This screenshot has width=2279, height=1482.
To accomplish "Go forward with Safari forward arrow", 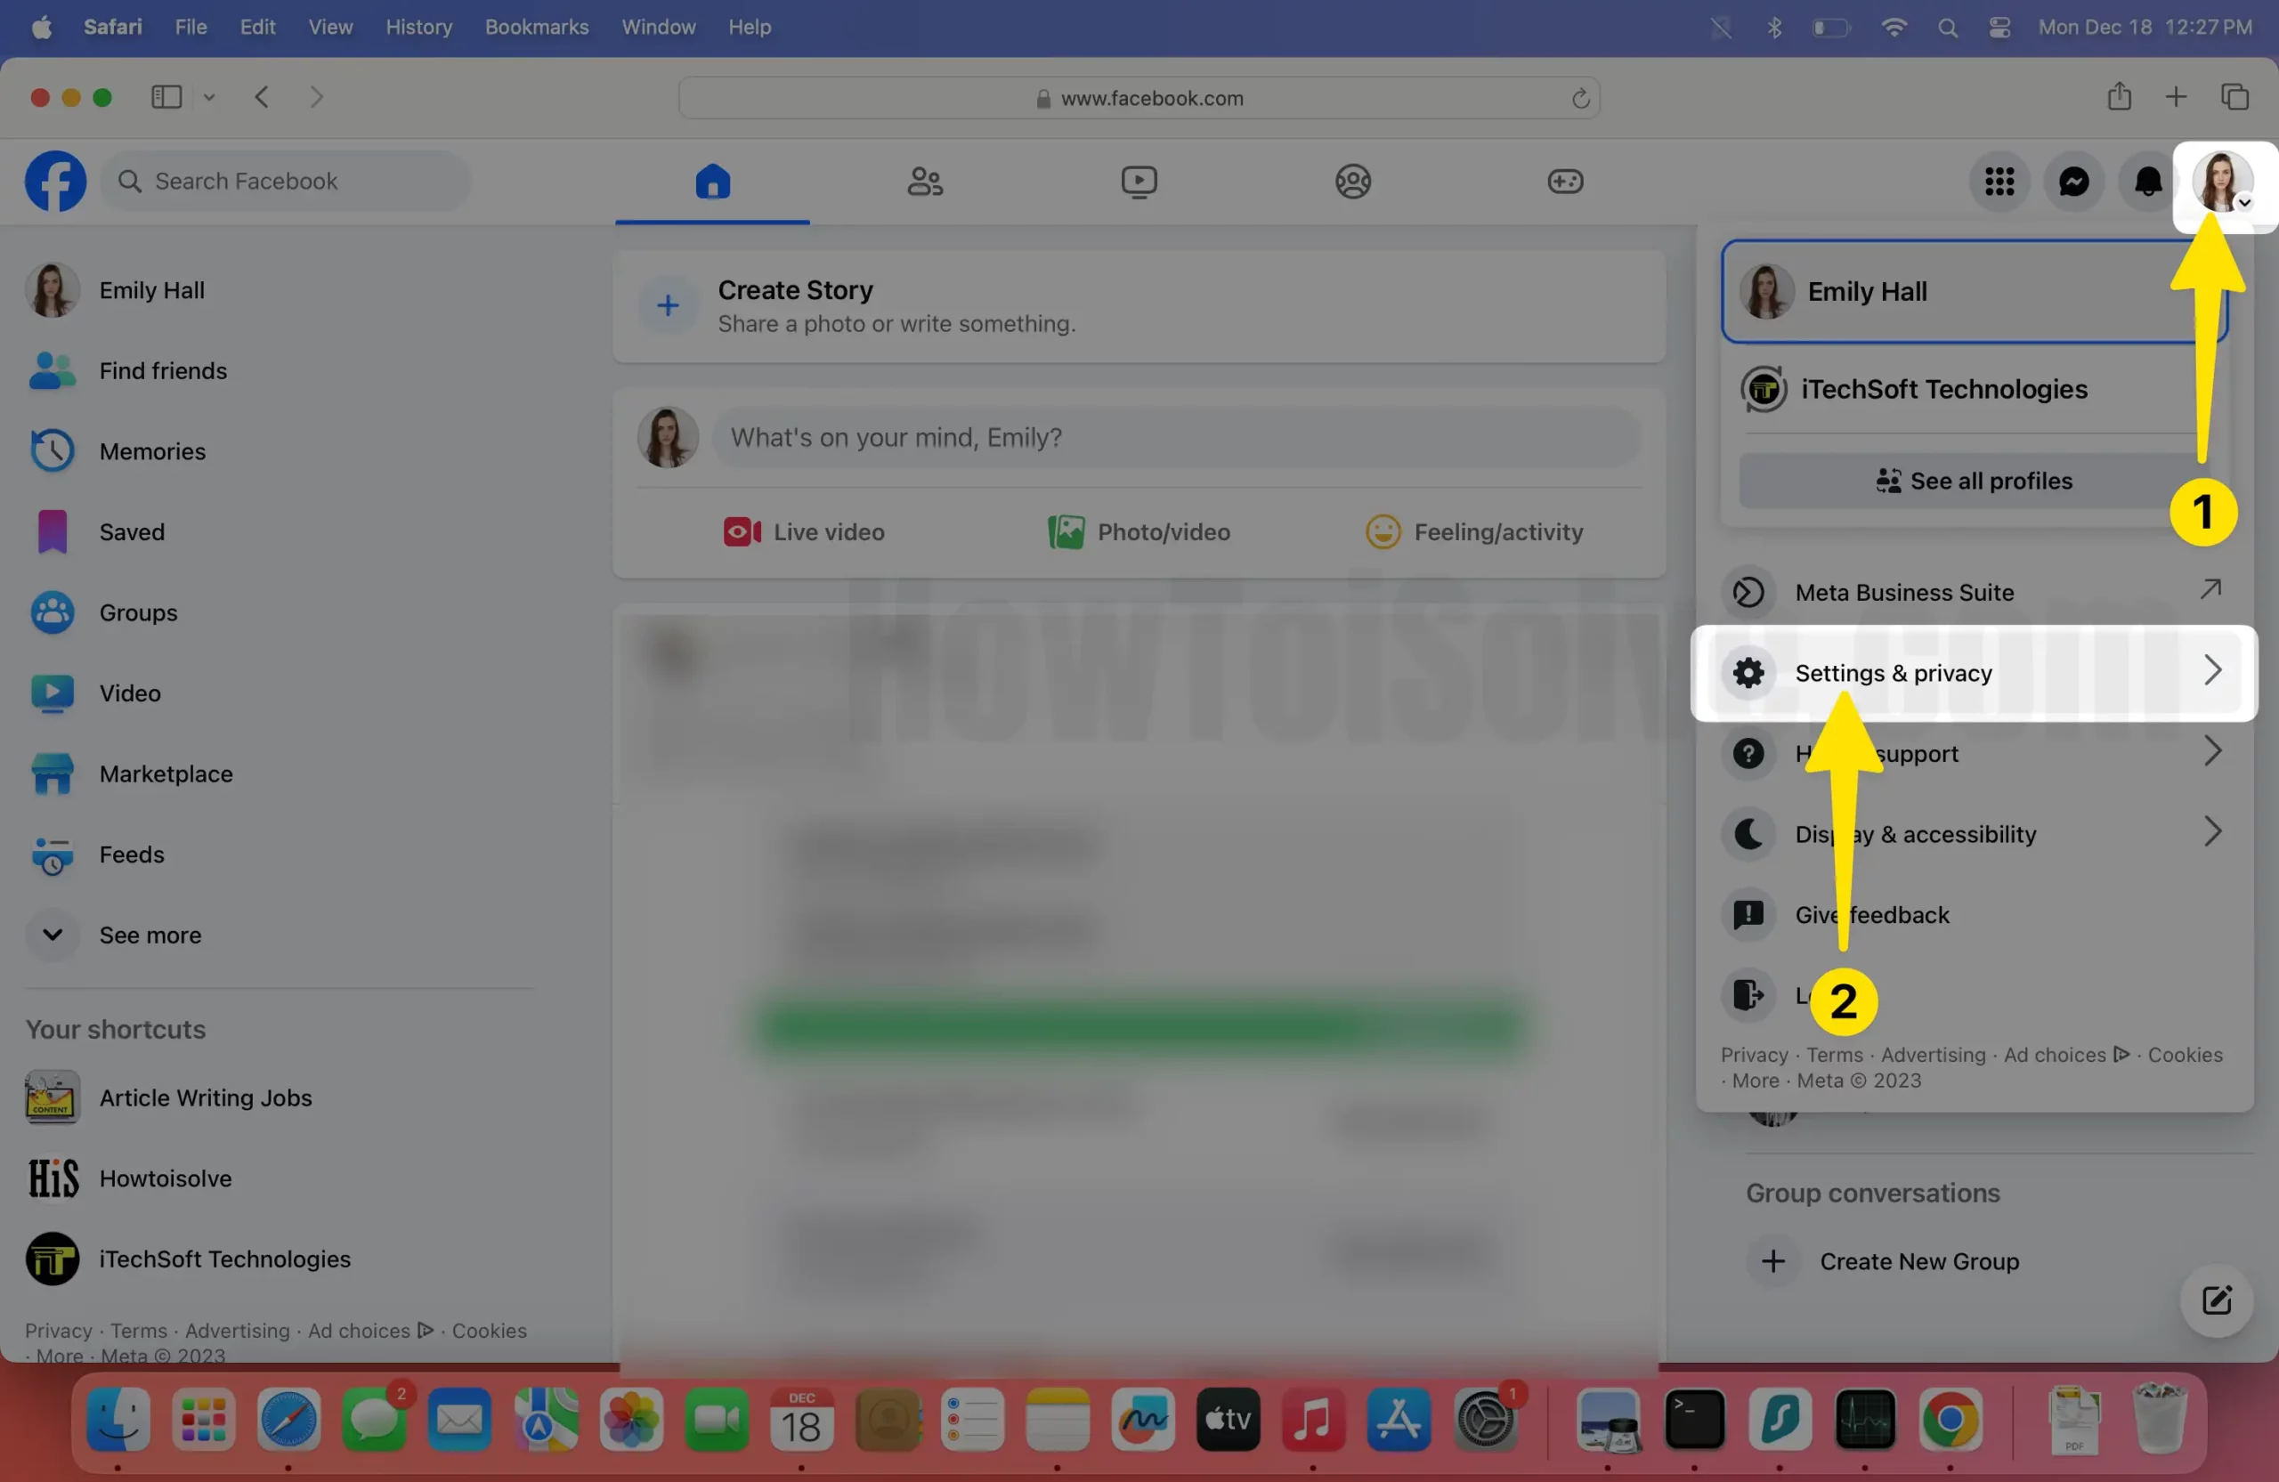I will [316, 97].
